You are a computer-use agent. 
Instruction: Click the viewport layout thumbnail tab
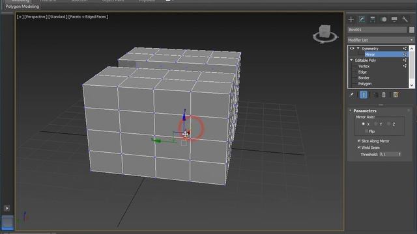[x=7, y=222]
